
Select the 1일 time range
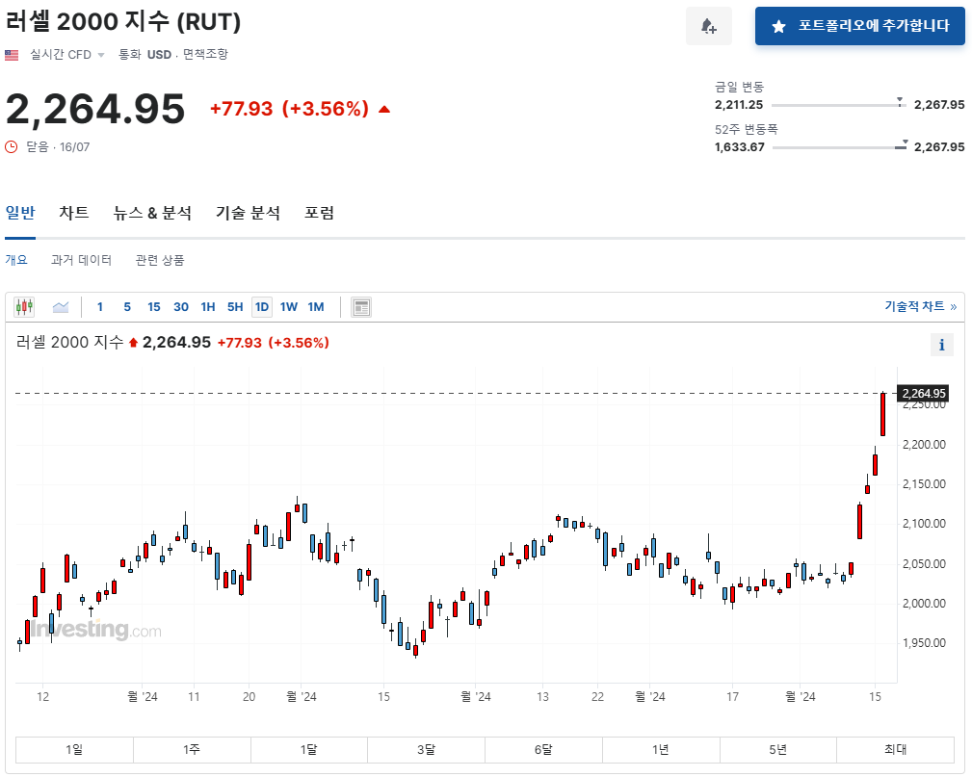pos(74,750)
